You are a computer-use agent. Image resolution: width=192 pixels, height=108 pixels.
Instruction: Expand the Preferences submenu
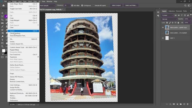[x=23, y=100]
